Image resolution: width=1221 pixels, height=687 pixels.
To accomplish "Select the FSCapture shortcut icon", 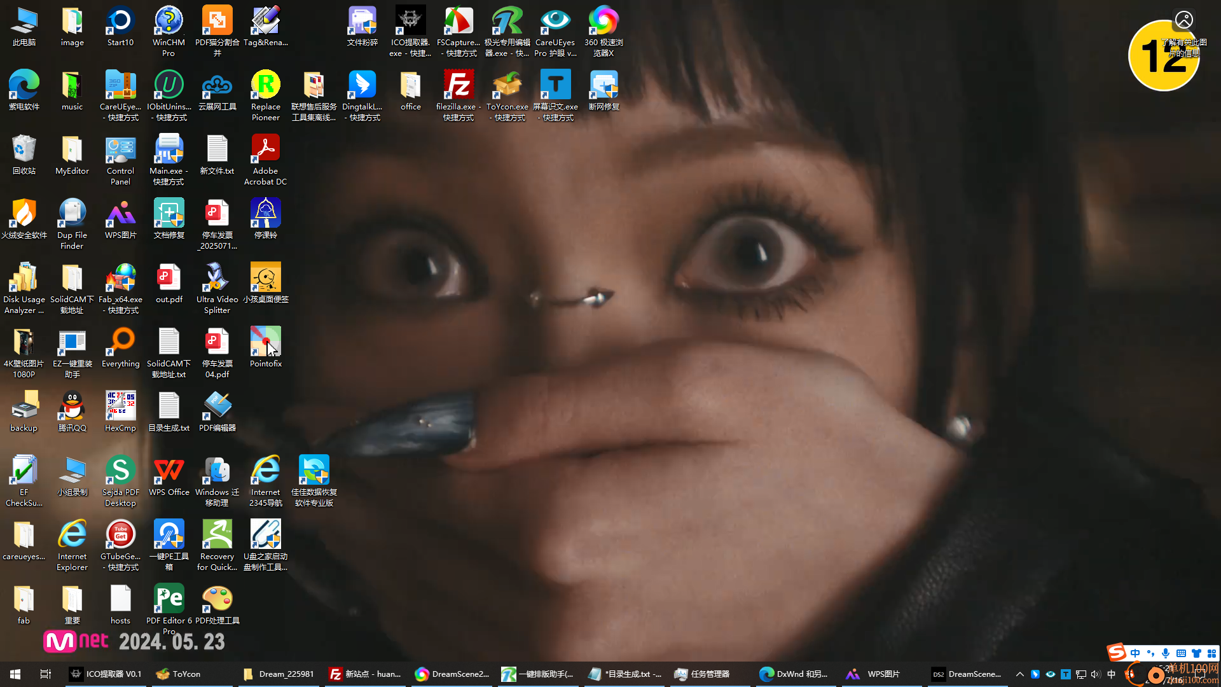I will [459, 31].
